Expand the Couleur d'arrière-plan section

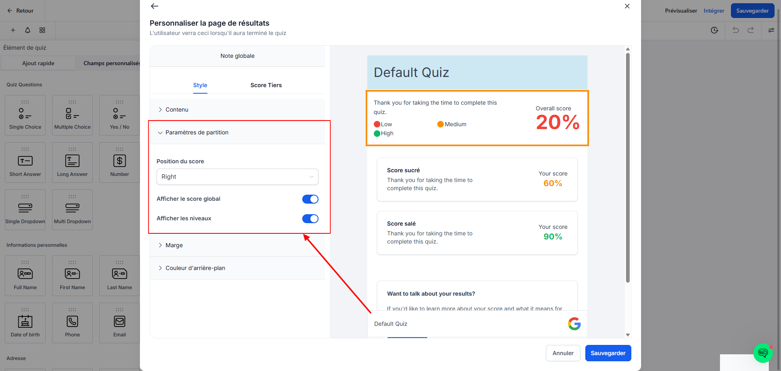tap(238, 268)
